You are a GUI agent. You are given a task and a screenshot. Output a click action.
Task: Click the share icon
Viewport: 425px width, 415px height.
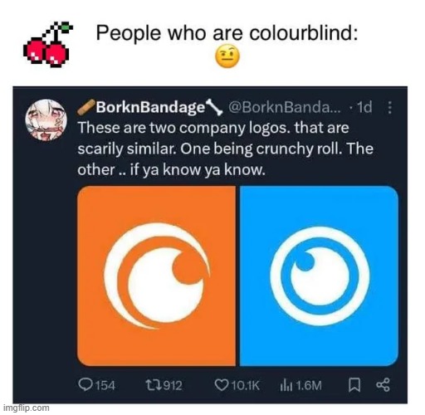(383, 385)
